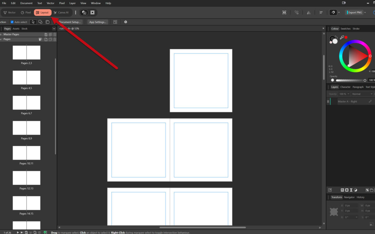Open layer Opacity 100% dropdown
Screen dimensions: 375x234
pos(344,94)
